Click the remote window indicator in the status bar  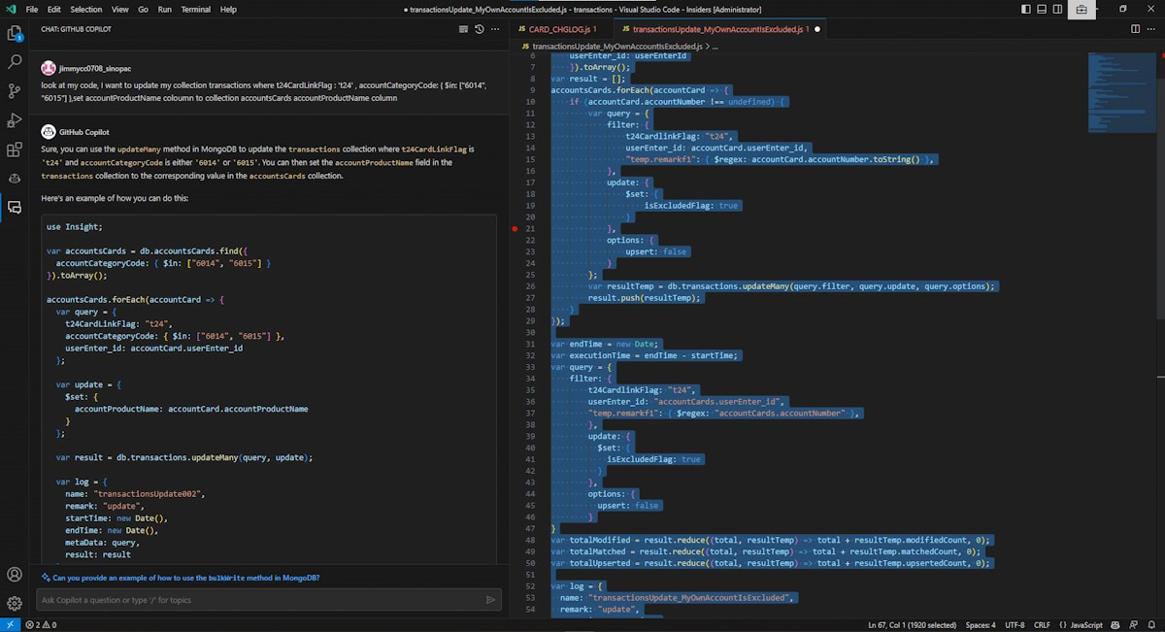pyautogui.click(x=9, y=625)
